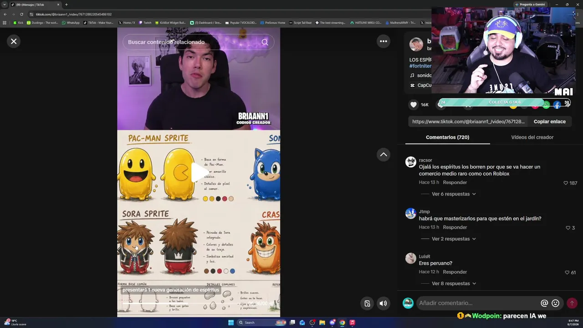
Task: Open a new browser tab
Action: [66, 5]
